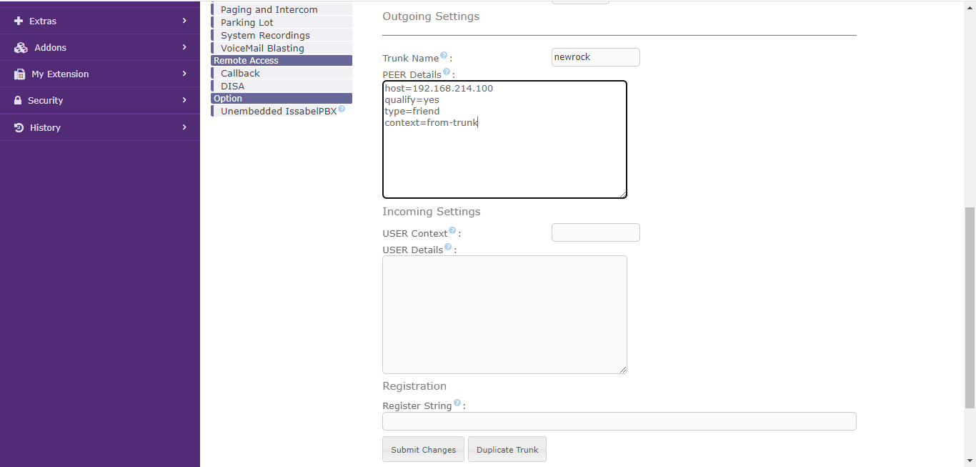976x467 pixels.
Task: Expand the Extras menu chevron
Action: pyautogui.click(x=184, y=21)
